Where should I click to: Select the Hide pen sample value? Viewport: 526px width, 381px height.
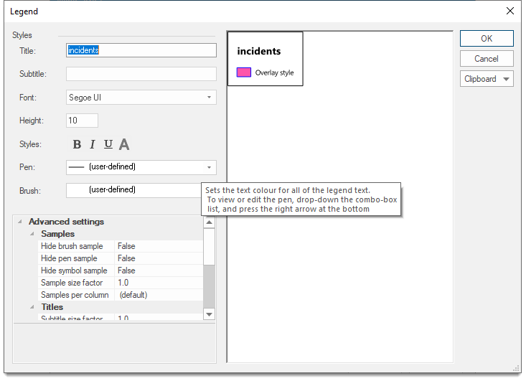coord(159,258)
